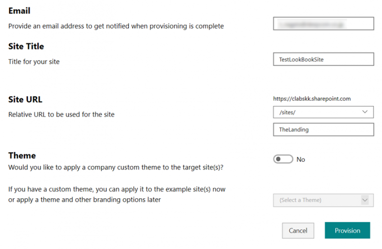
Task: Click the email notification description text
Action: pos(116,26)
